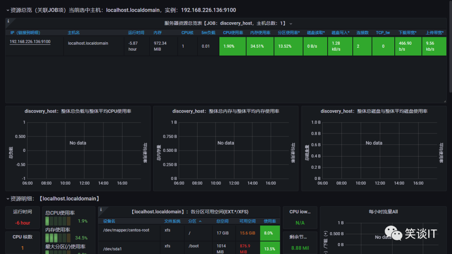Open the 192.168.226.136:9100 detail link
452x254 pixels.
(30, 41)
